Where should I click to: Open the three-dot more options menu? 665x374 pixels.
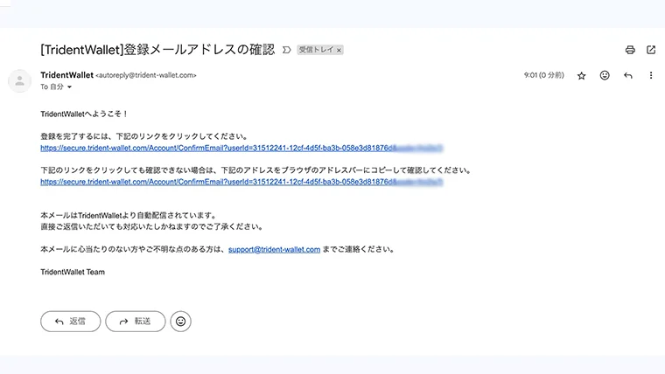(651, 76)
